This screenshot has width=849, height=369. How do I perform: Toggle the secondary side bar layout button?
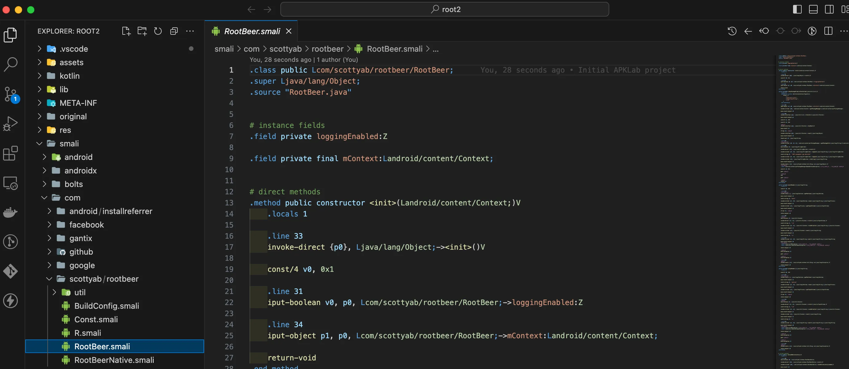pos(829,9)
